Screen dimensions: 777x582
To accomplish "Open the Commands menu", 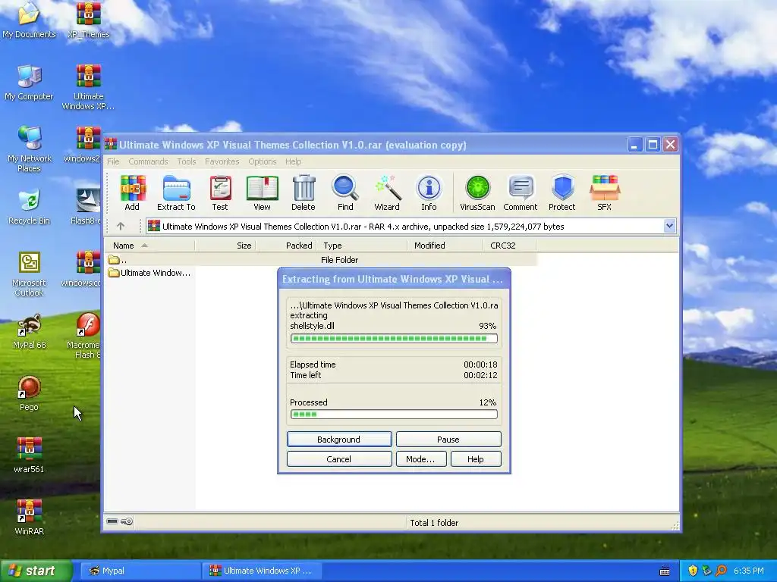I will (x=148, y=161).
